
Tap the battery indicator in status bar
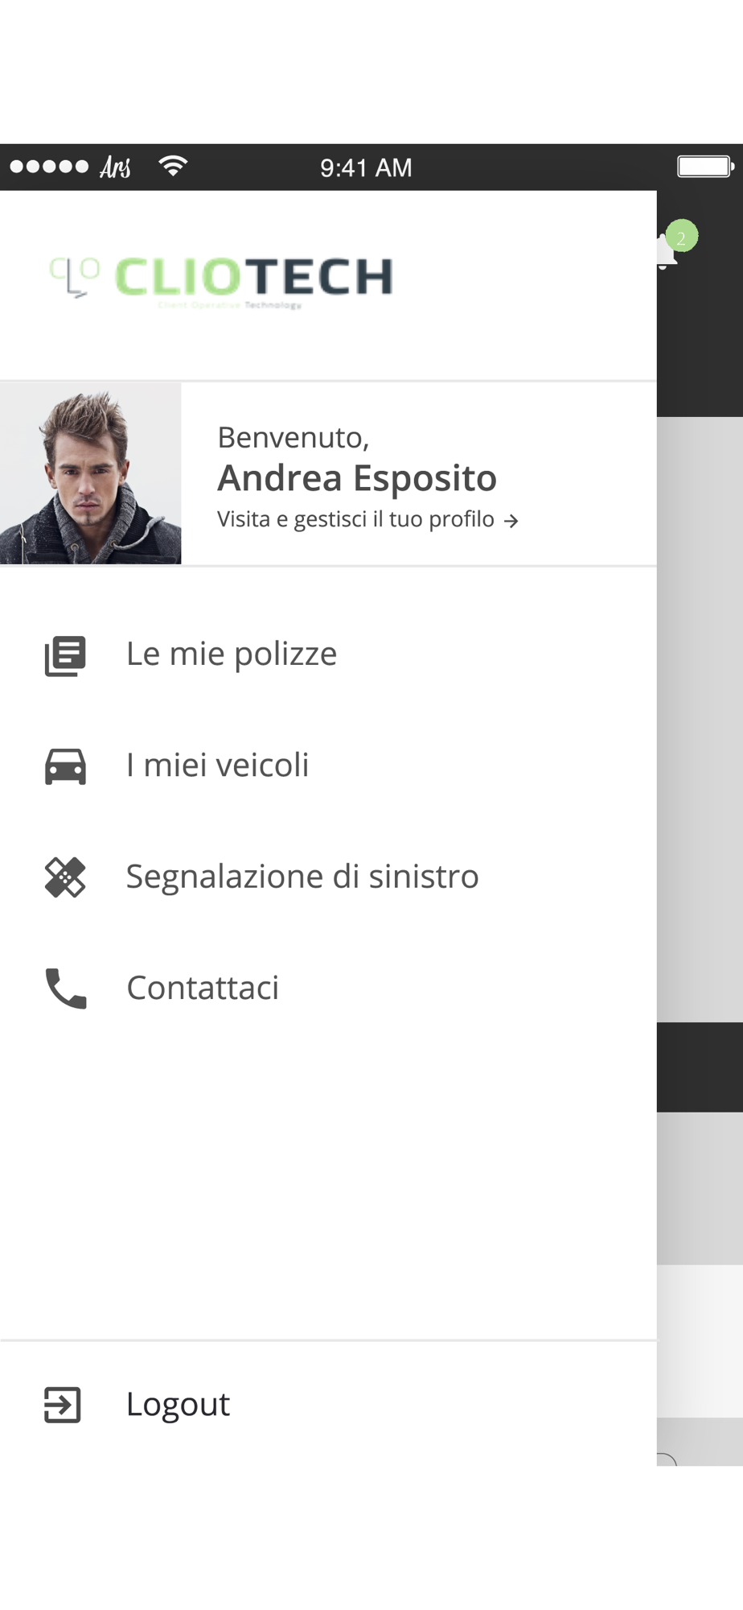coord(705,167)
